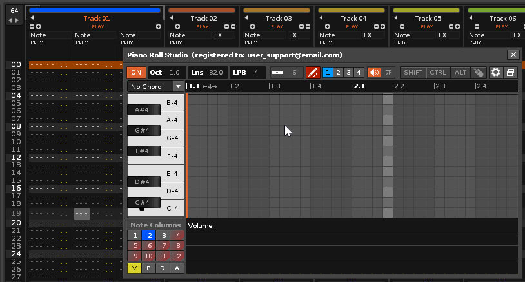
Task: Jump to bar marker 2.1
Action: (359, 86)
